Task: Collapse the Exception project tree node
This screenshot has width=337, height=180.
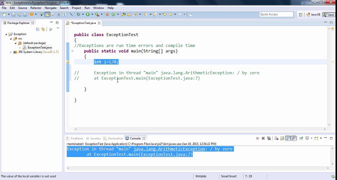Action: [x=6, y=34]
